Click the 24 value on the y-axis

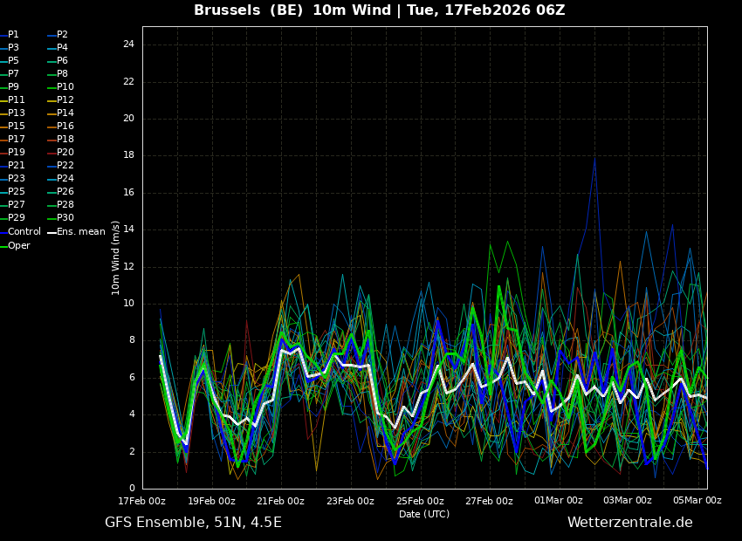128,45
